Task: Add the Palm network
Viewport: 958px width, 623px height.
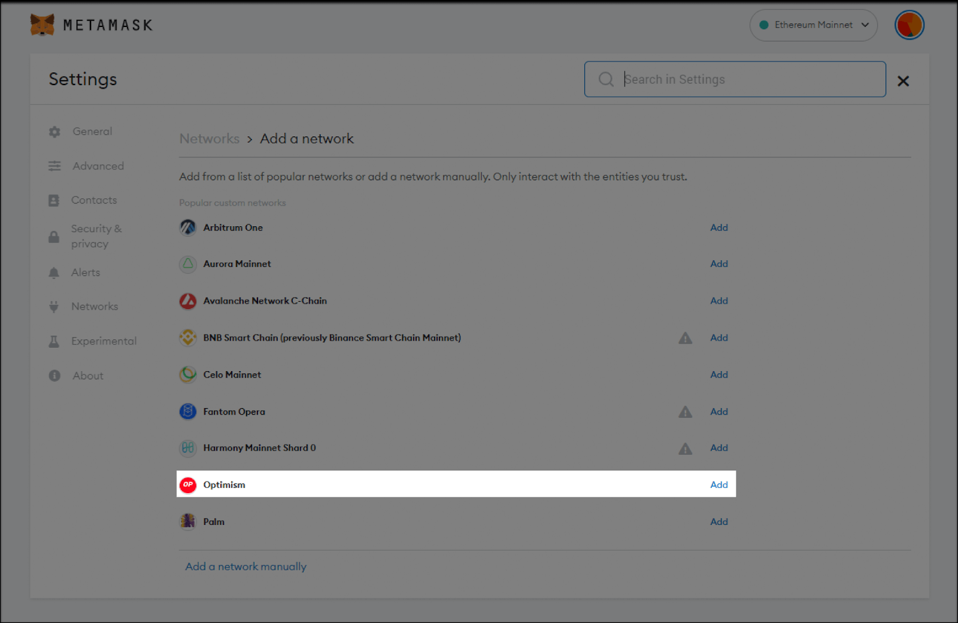Action: point(719,521)
